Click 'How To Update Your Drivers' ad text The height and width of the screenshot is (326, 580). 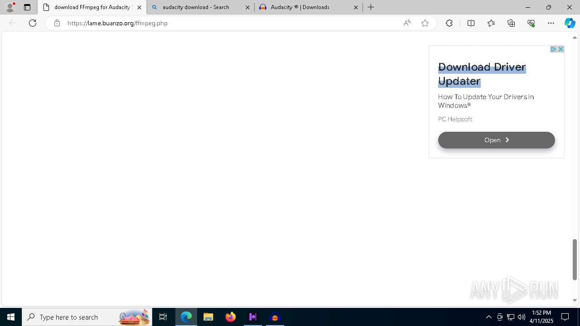486,101
